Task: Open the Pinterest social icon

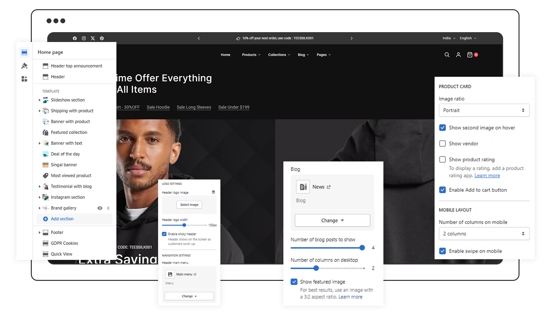Action: (x=102, y=38)
